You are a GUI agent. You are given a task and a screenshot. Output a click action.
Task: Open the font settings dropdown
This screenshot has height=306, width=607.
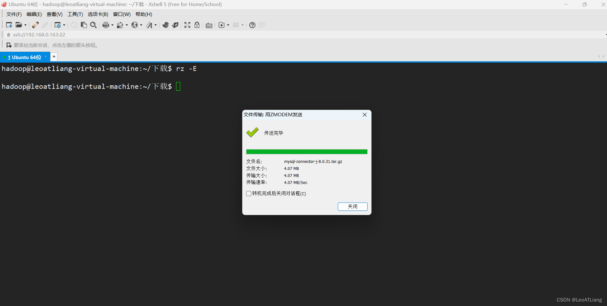[x=155, y=25]
